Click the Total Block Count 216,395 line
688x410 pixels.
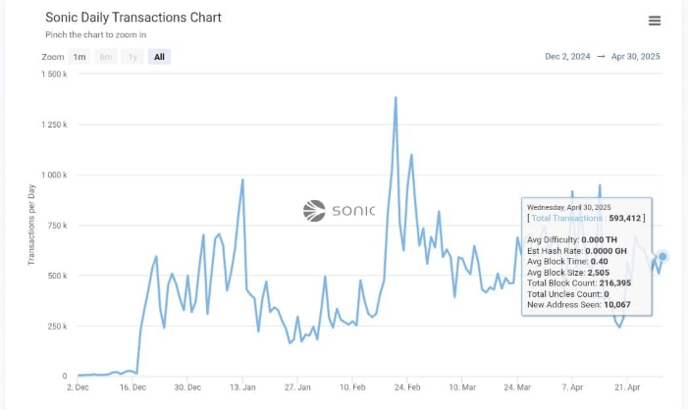pos(579,283)
